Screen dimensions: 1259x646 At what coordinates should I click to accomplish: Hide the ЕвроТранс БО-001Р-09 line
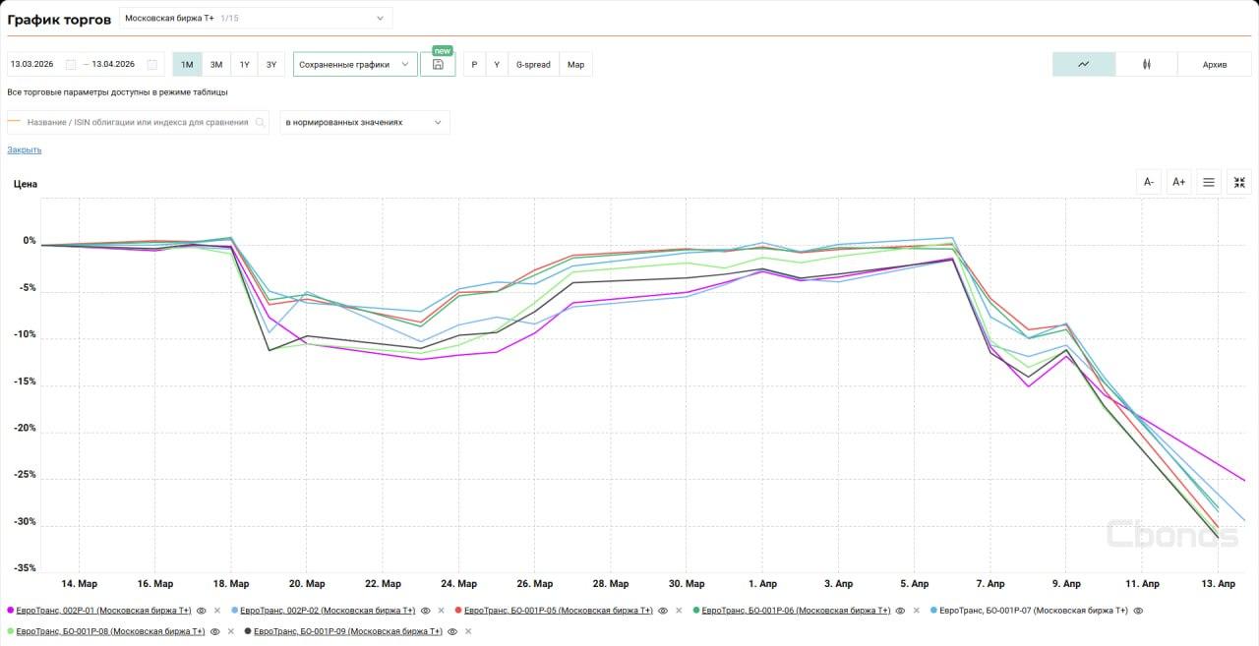coord(452,631)
